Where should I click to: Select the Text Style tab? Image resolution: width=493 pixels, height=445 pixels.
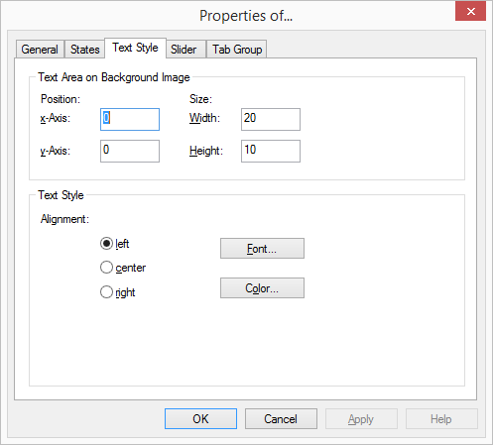(x=135, y=48)
